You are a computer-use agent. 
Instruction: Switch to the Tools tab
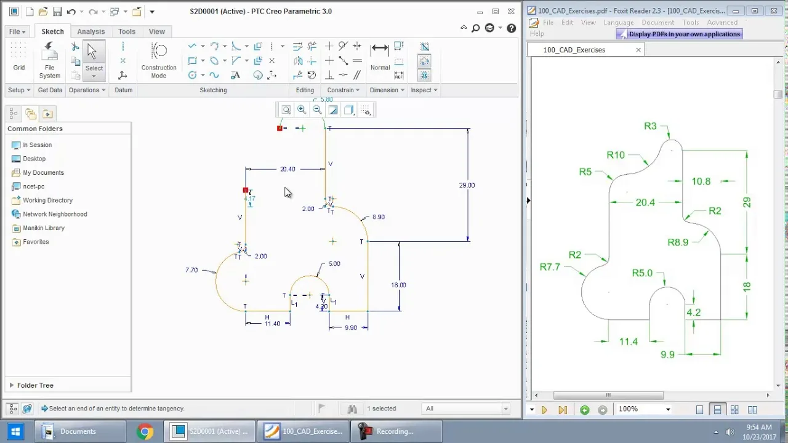pos(127,31)
